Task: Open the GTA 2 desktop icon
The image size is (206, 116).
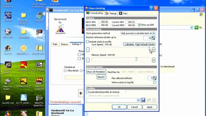Action: point(39,34)
